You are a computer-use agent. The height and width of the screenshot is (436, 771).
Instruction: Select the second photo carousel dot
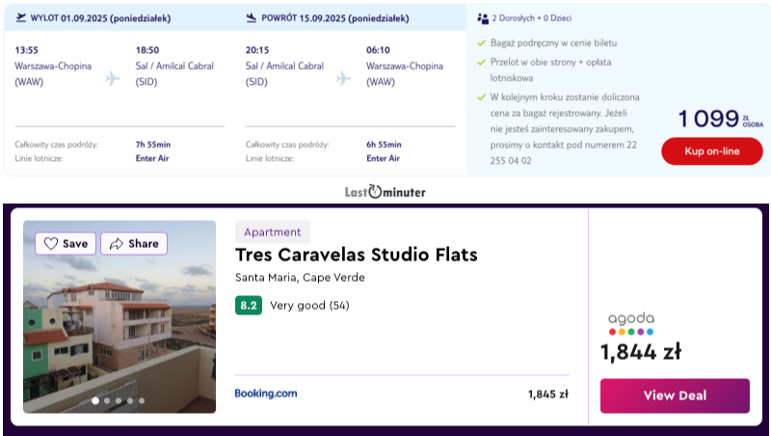107,400
